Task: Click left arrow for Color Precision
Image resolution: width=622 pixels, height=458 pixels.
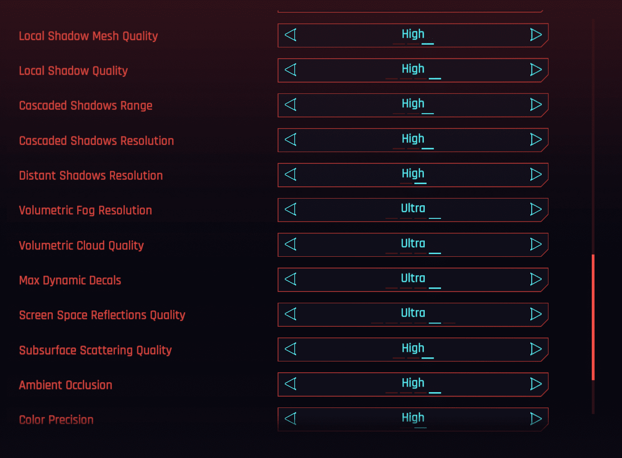Action: click(x=291, y=418)
